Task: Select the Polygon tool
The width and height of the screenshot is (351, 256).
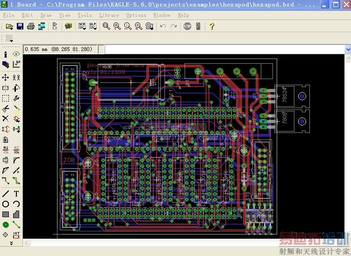Action: 16,214
